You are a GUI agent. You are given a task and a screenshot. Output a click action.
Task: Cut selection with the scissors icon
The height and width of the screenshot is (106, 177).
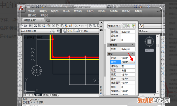click(x=53, y=26)
